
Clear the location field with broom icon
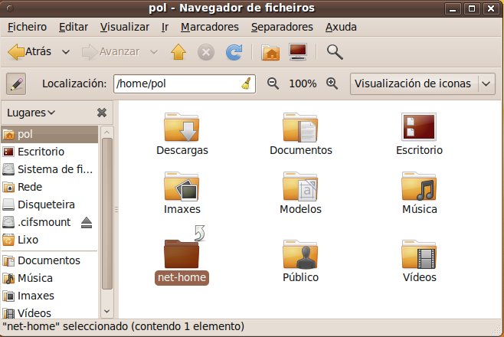point(246,83)
